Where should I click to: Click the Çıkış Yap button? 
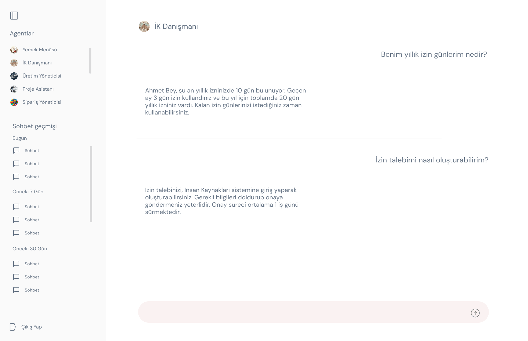coord(31,327)
